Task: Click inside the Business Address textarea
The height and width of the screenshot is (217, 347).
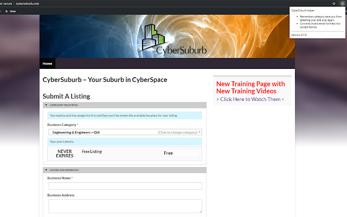Action: (125, 206)
